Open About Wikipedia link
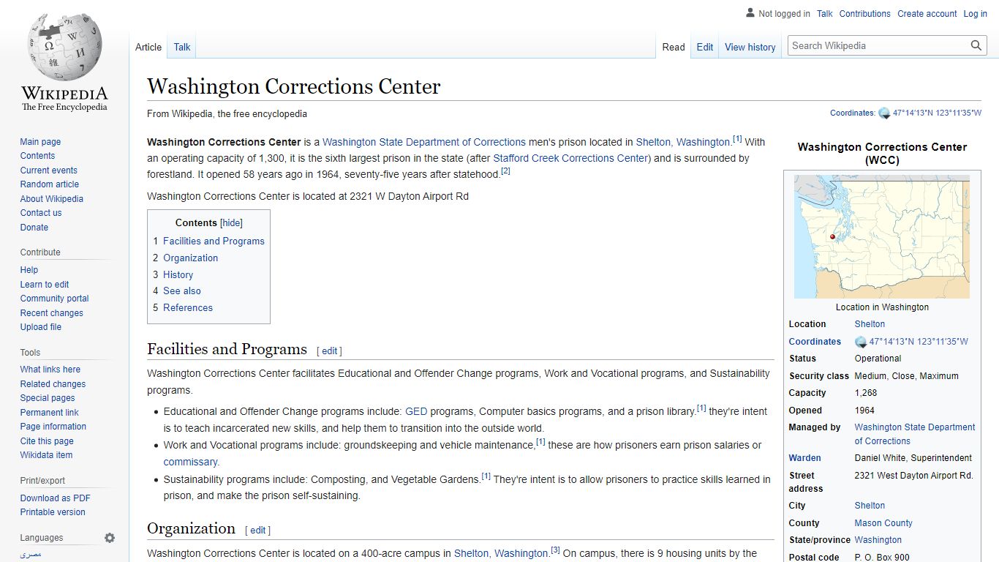 pyautogui.click(x=51, y=199)
